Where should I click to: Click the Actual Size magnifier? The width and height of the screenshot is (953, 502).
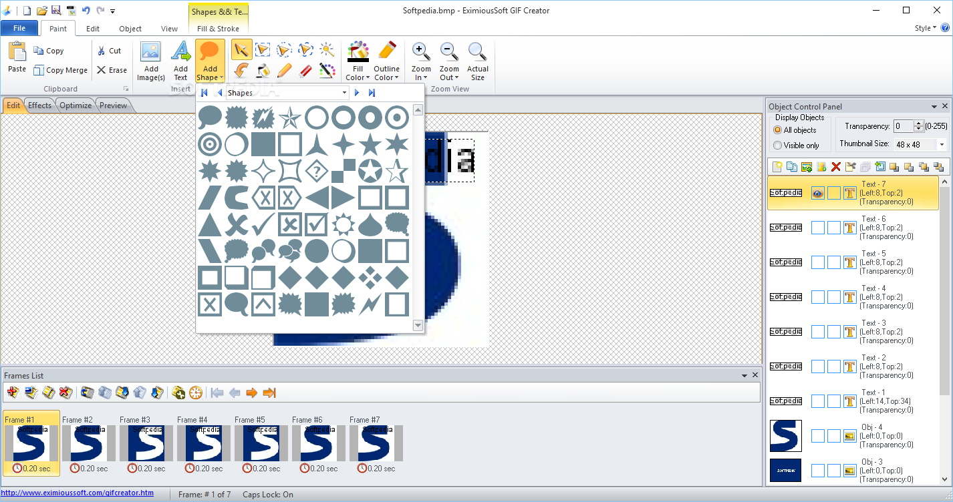point(477,52)
